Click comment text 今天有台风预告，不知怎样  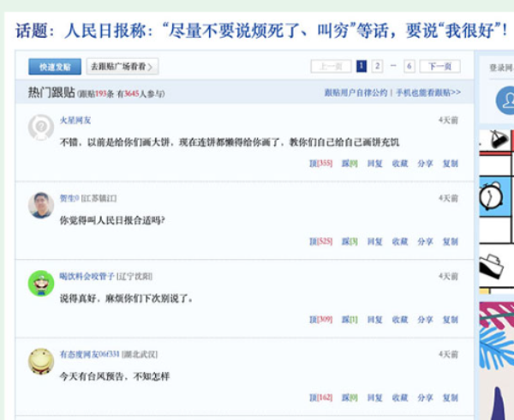pos(115,376)
